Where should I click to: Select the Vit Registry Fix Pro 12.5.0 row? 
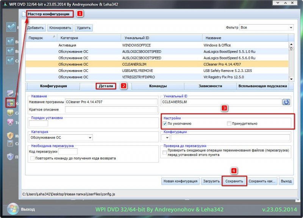157,77
